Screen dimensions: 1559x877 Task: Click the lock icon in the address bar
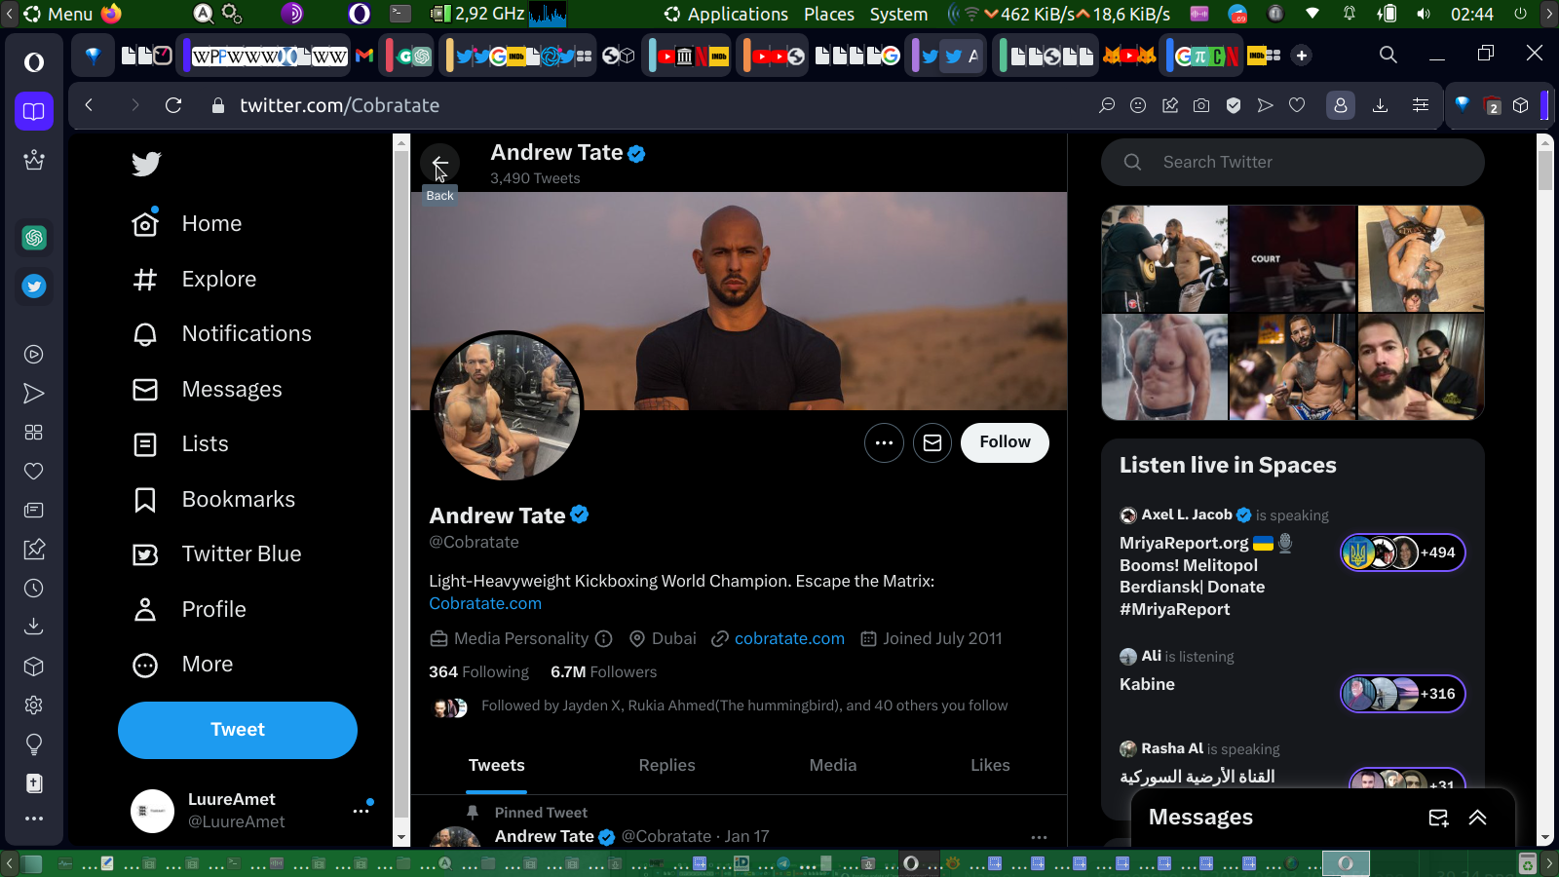(218, 105)
